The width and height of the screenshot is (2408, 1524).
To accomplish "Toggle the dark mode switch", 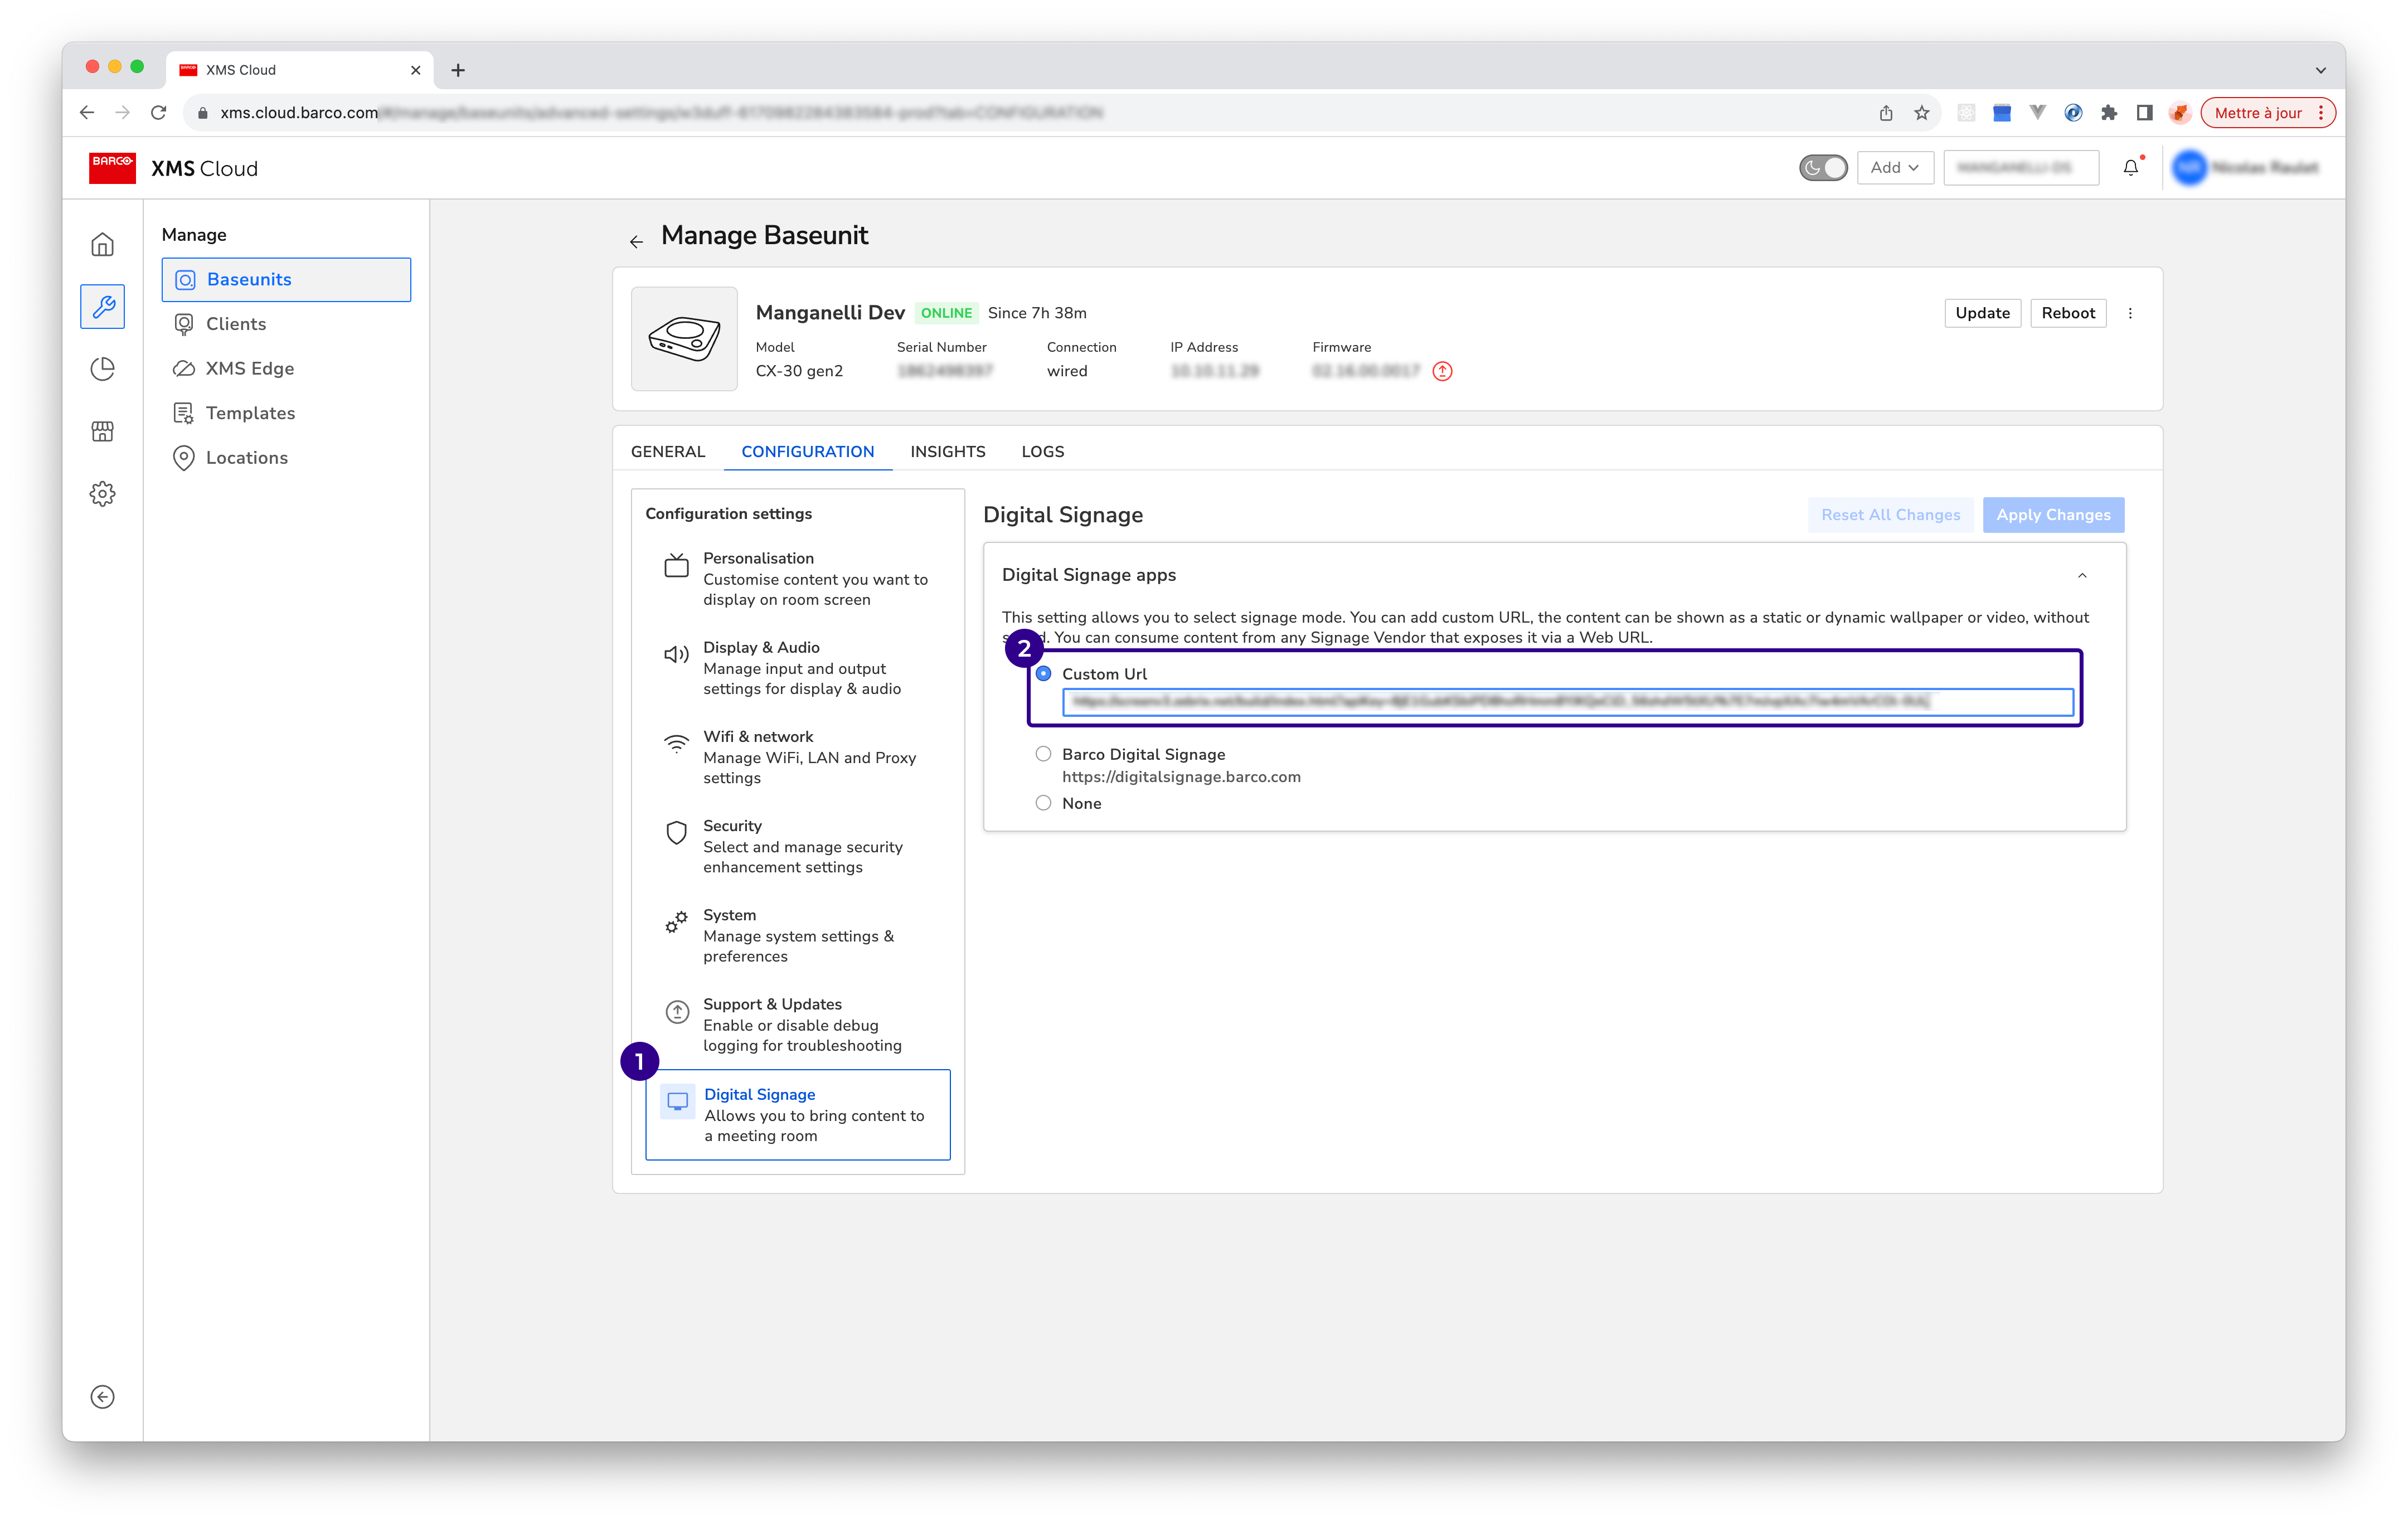I will pos(1822,168).
